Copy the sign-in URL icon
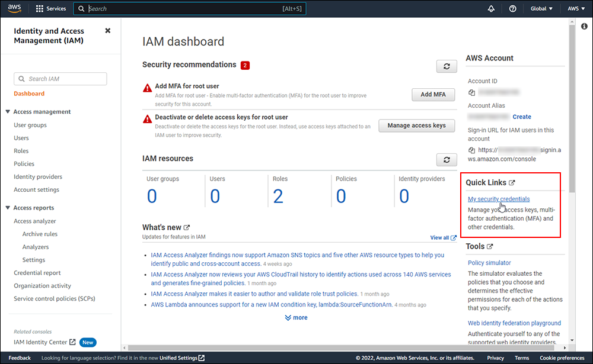 point(471,150)
